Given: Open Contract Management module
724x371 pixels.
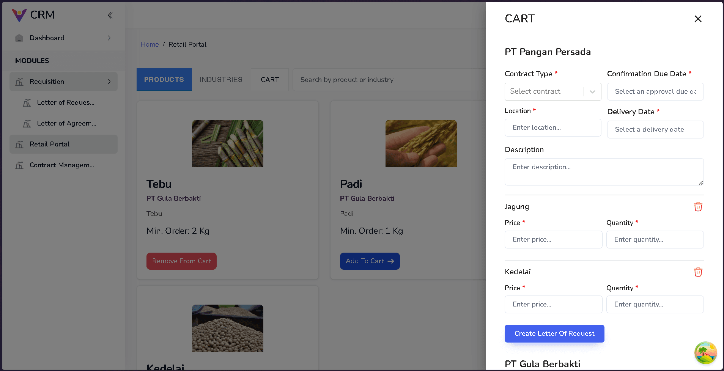Looking at the screenshot, I should click(x=61, y=165).
